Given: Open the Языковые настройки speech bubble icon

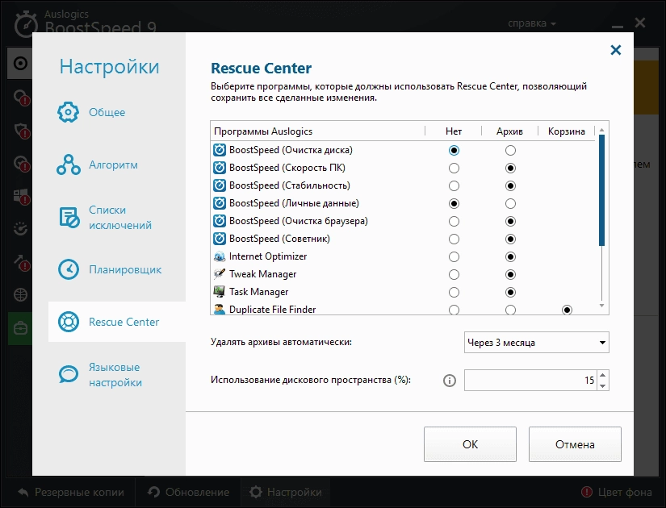Looking at the screenshot, I should coord(69,374).
